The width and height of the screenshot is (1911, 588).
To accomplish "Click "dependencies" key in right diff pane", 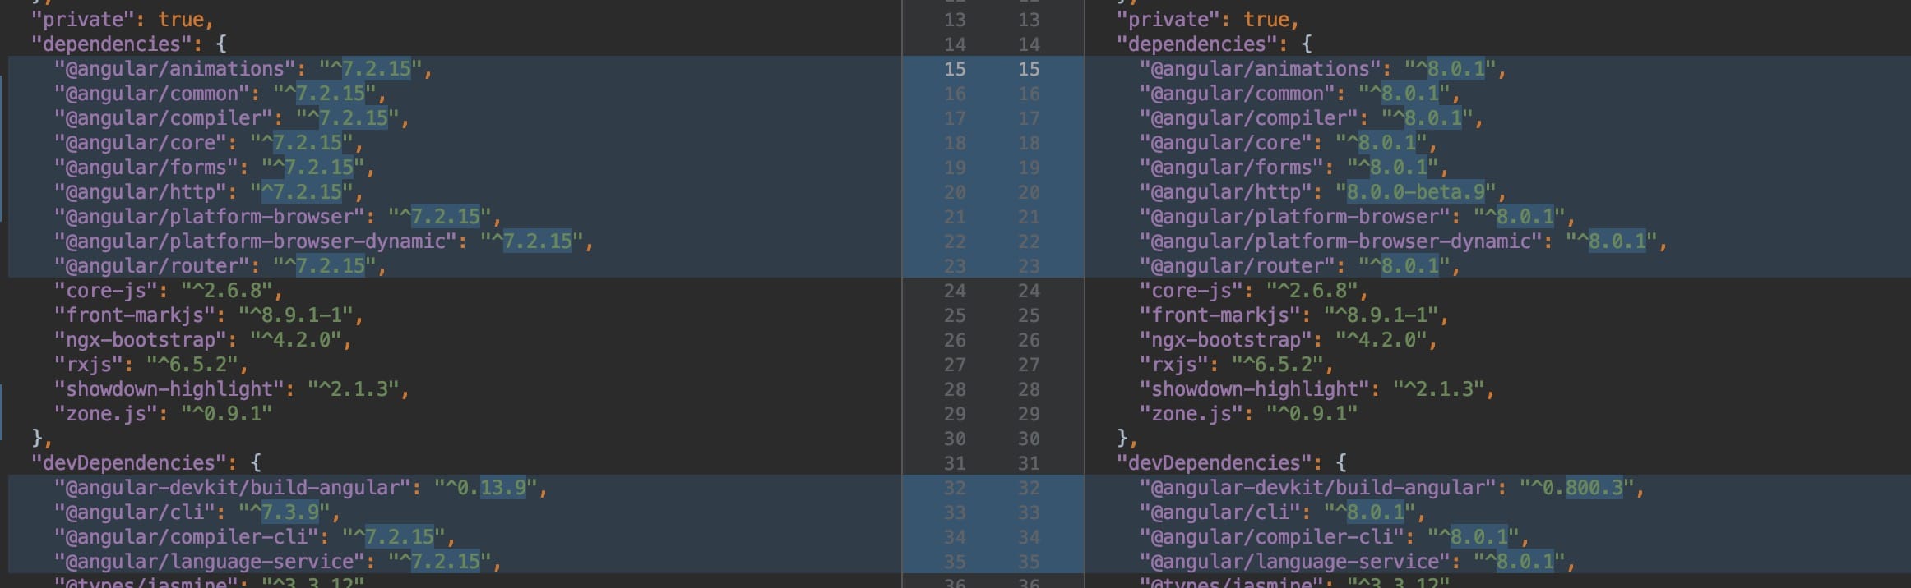I will tap(1202, 44).
